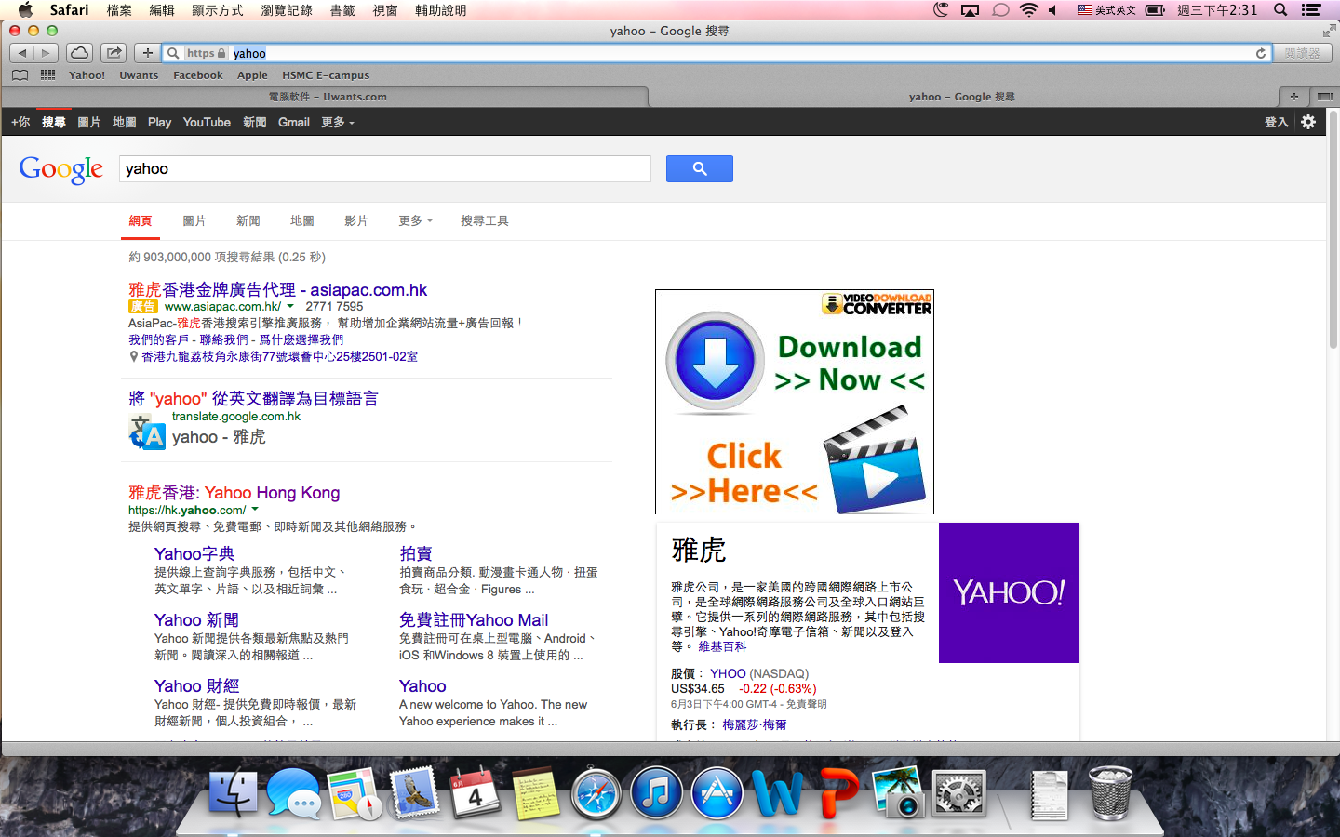Launch iTunes from the Dock
Image resolution: width=1340 pixels, height=837 pixels.
[x=656, y=793]
